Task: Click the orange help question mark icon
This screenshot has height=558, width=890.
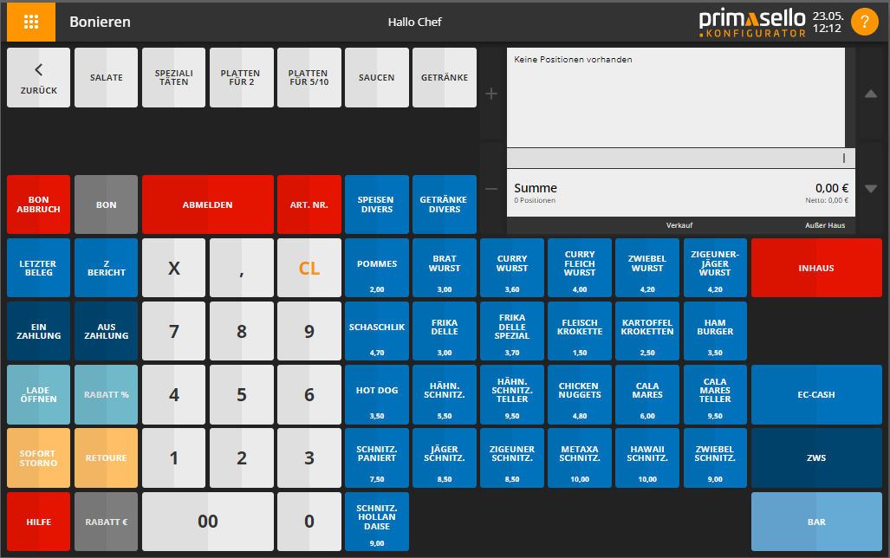Action: pyautogui.click(x=865, y=22)
